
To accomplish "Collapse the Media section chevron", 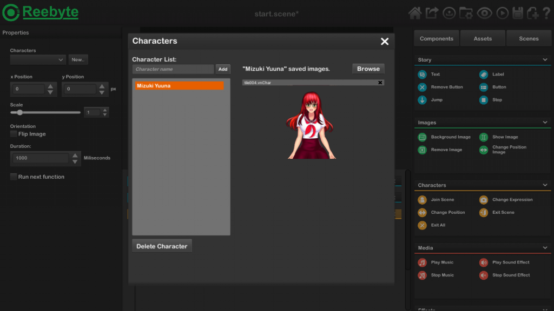I will coord(545,248).
